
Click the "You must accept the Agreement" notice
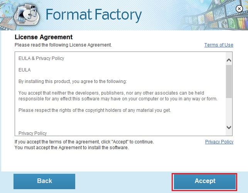point(72,148)
